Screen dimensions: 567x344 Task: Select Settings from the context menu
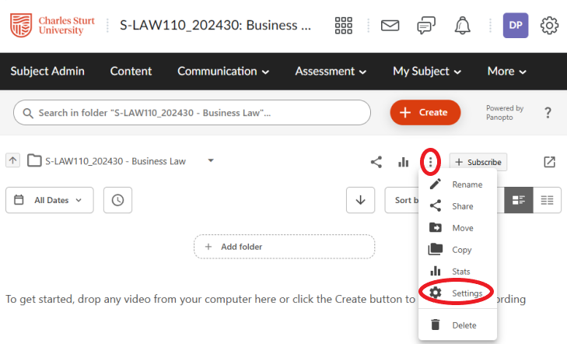pyautogui.click(x=467, y=293)
